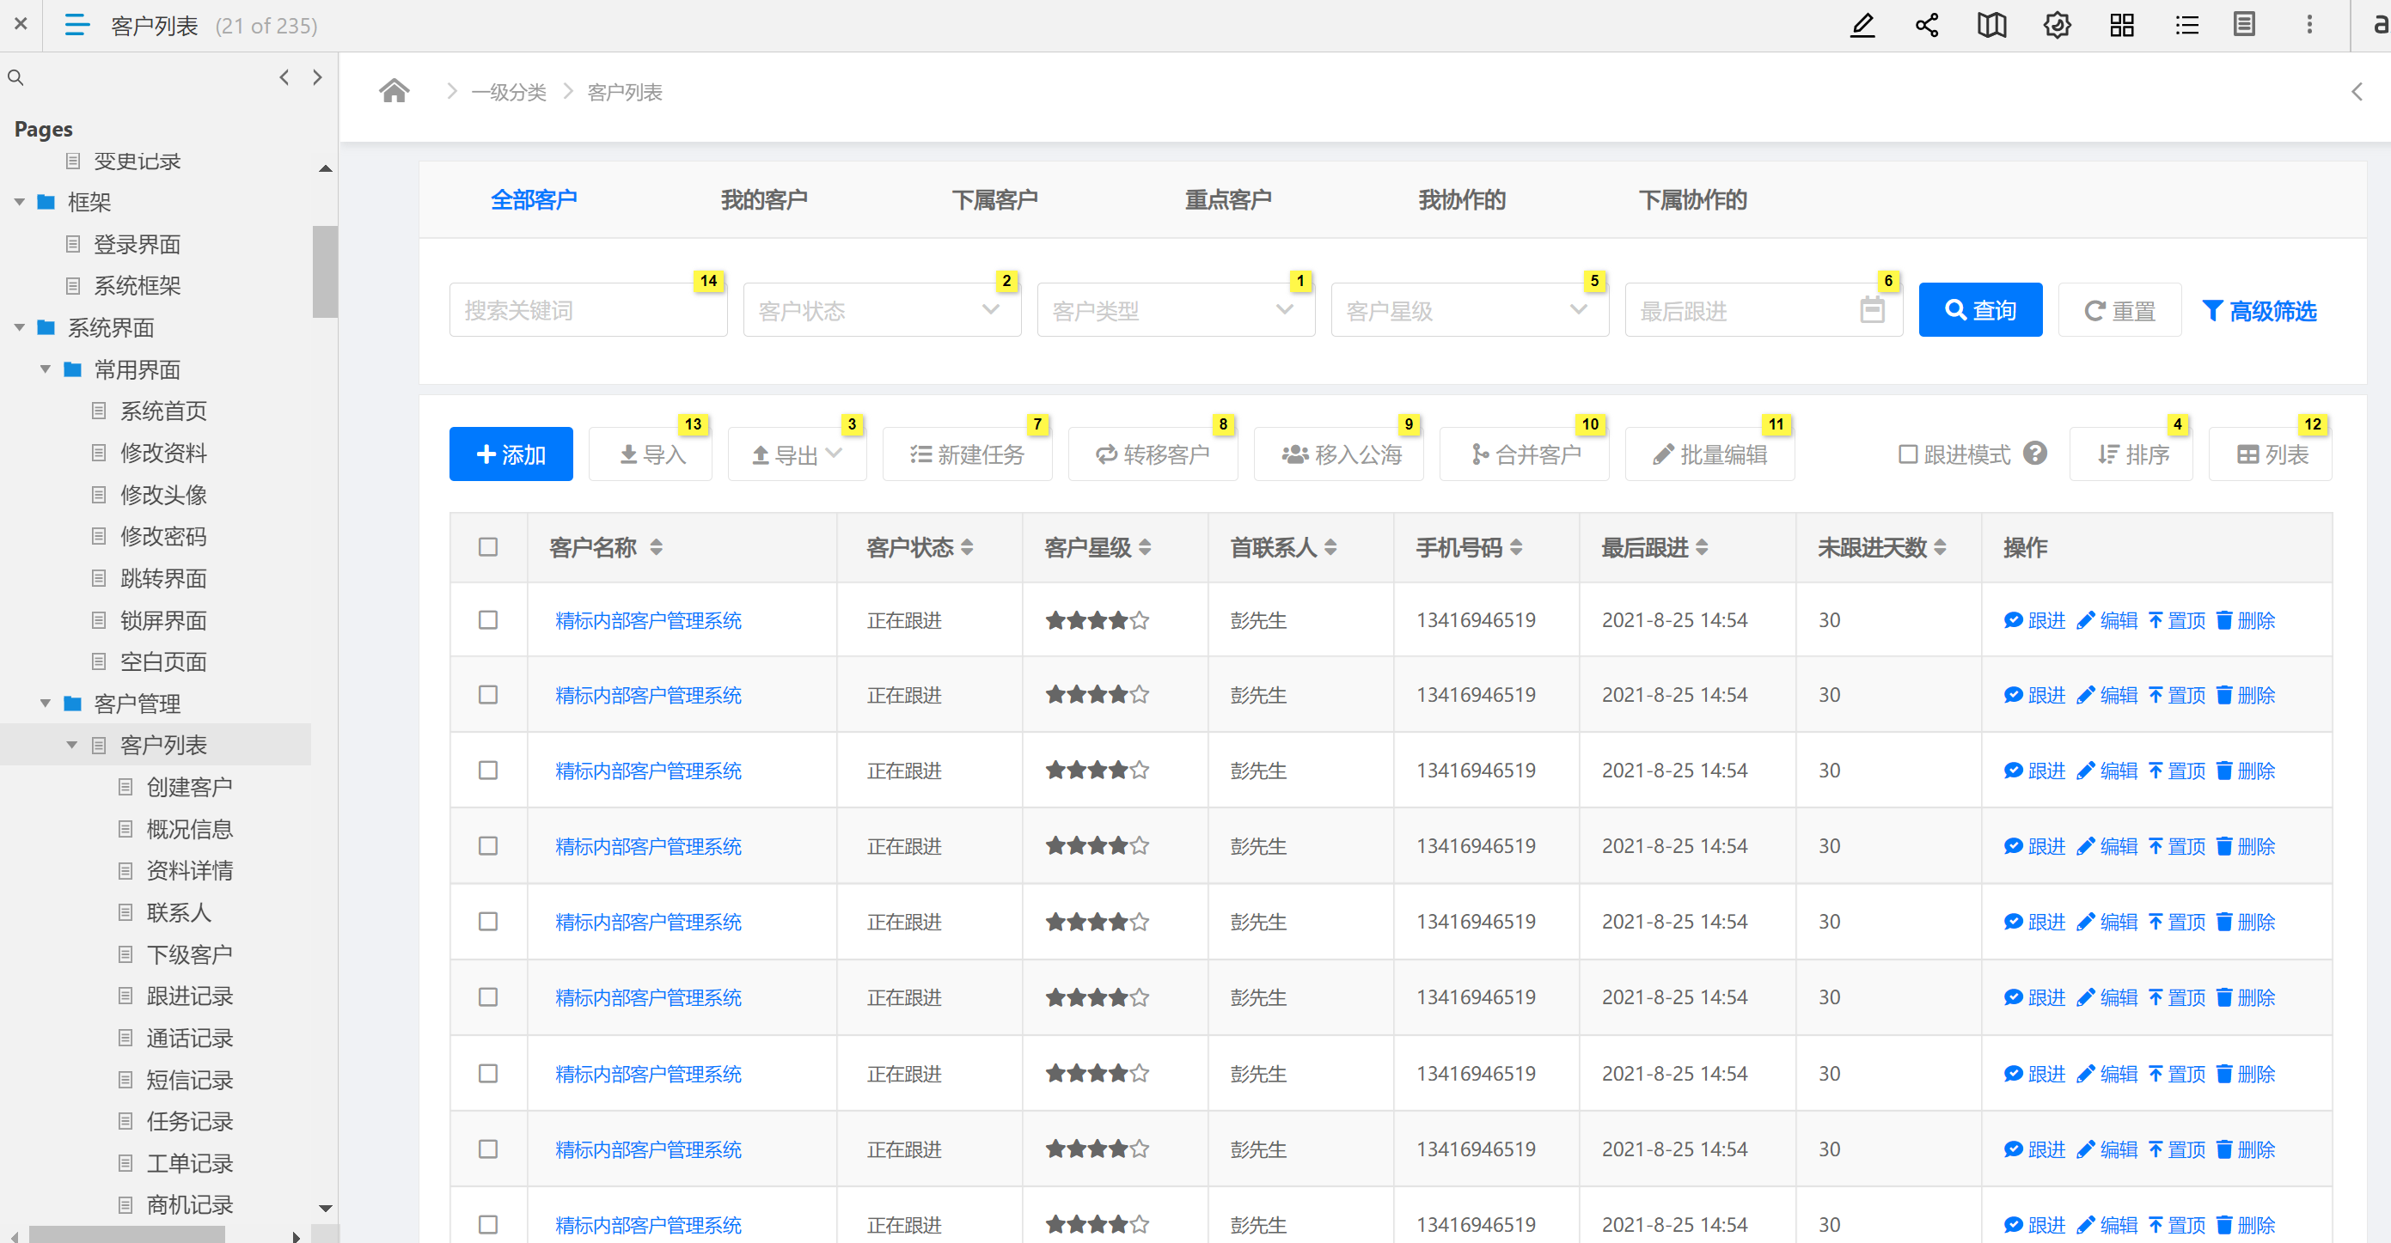2391x1243 pixels.
Task: Open the 导出 dropdown button
Action: coord(798,454)
